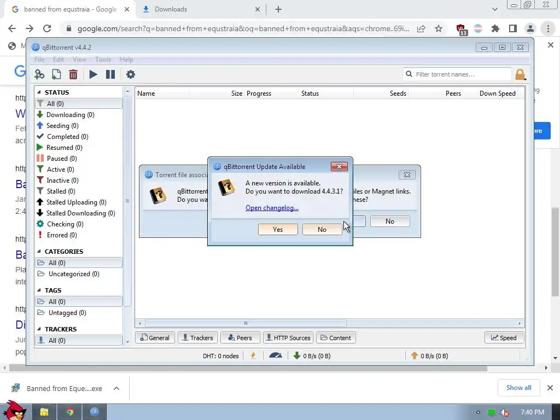Open the File Explorer taskbar icon
Image resolution: width=560 pixels, height=420 pixels.
pos(44,412)
